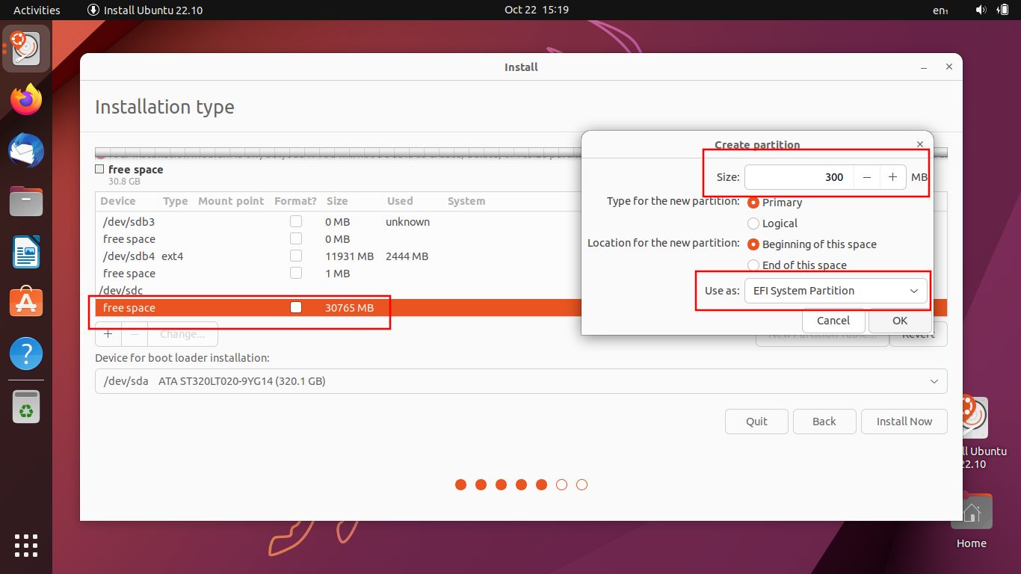Open the Install Ubuntu 22.10 desktop icon
Screen dimensions: 1021x574
coord(978,432)
